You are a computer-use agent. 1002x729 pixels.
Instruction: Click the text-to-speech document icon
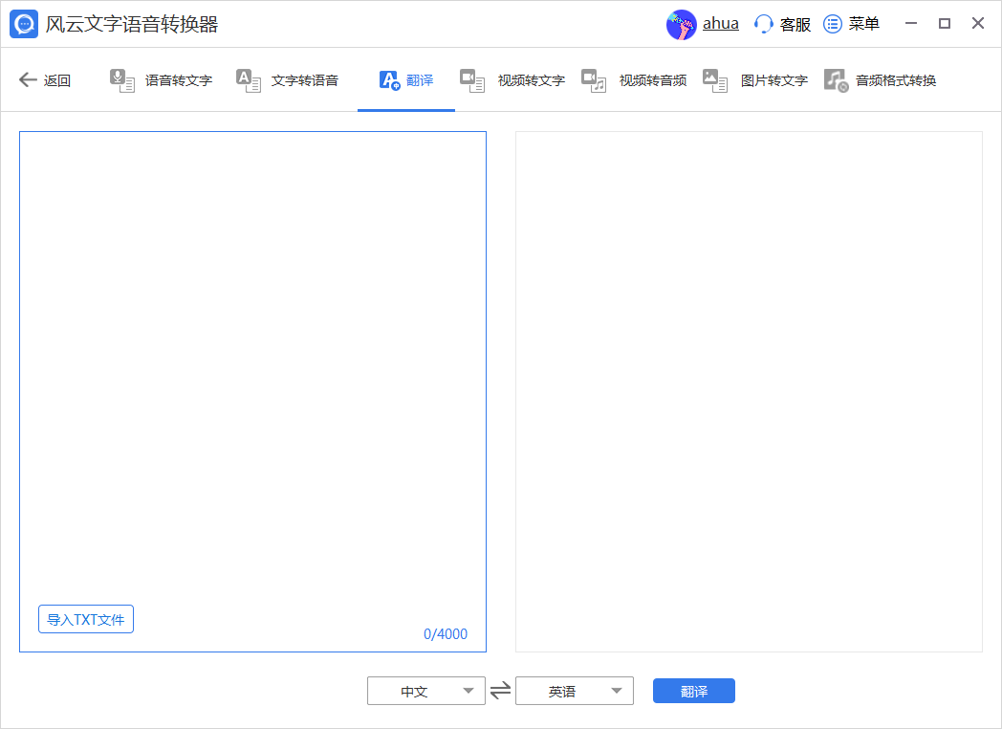click(x=249, y=80)
